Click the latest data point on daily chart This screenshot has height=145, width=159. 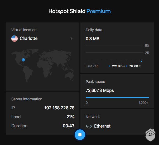[x=141, y=61]
